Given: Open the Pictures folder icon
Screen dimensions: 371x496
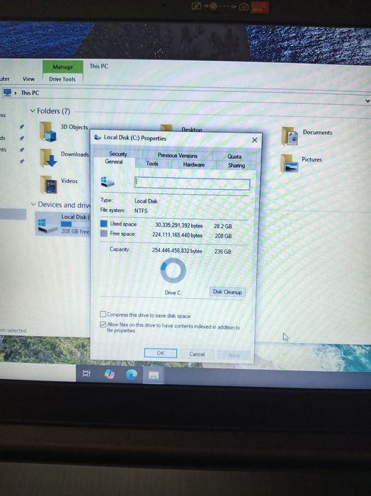Looking at the screenshot, I should [289, 163].
